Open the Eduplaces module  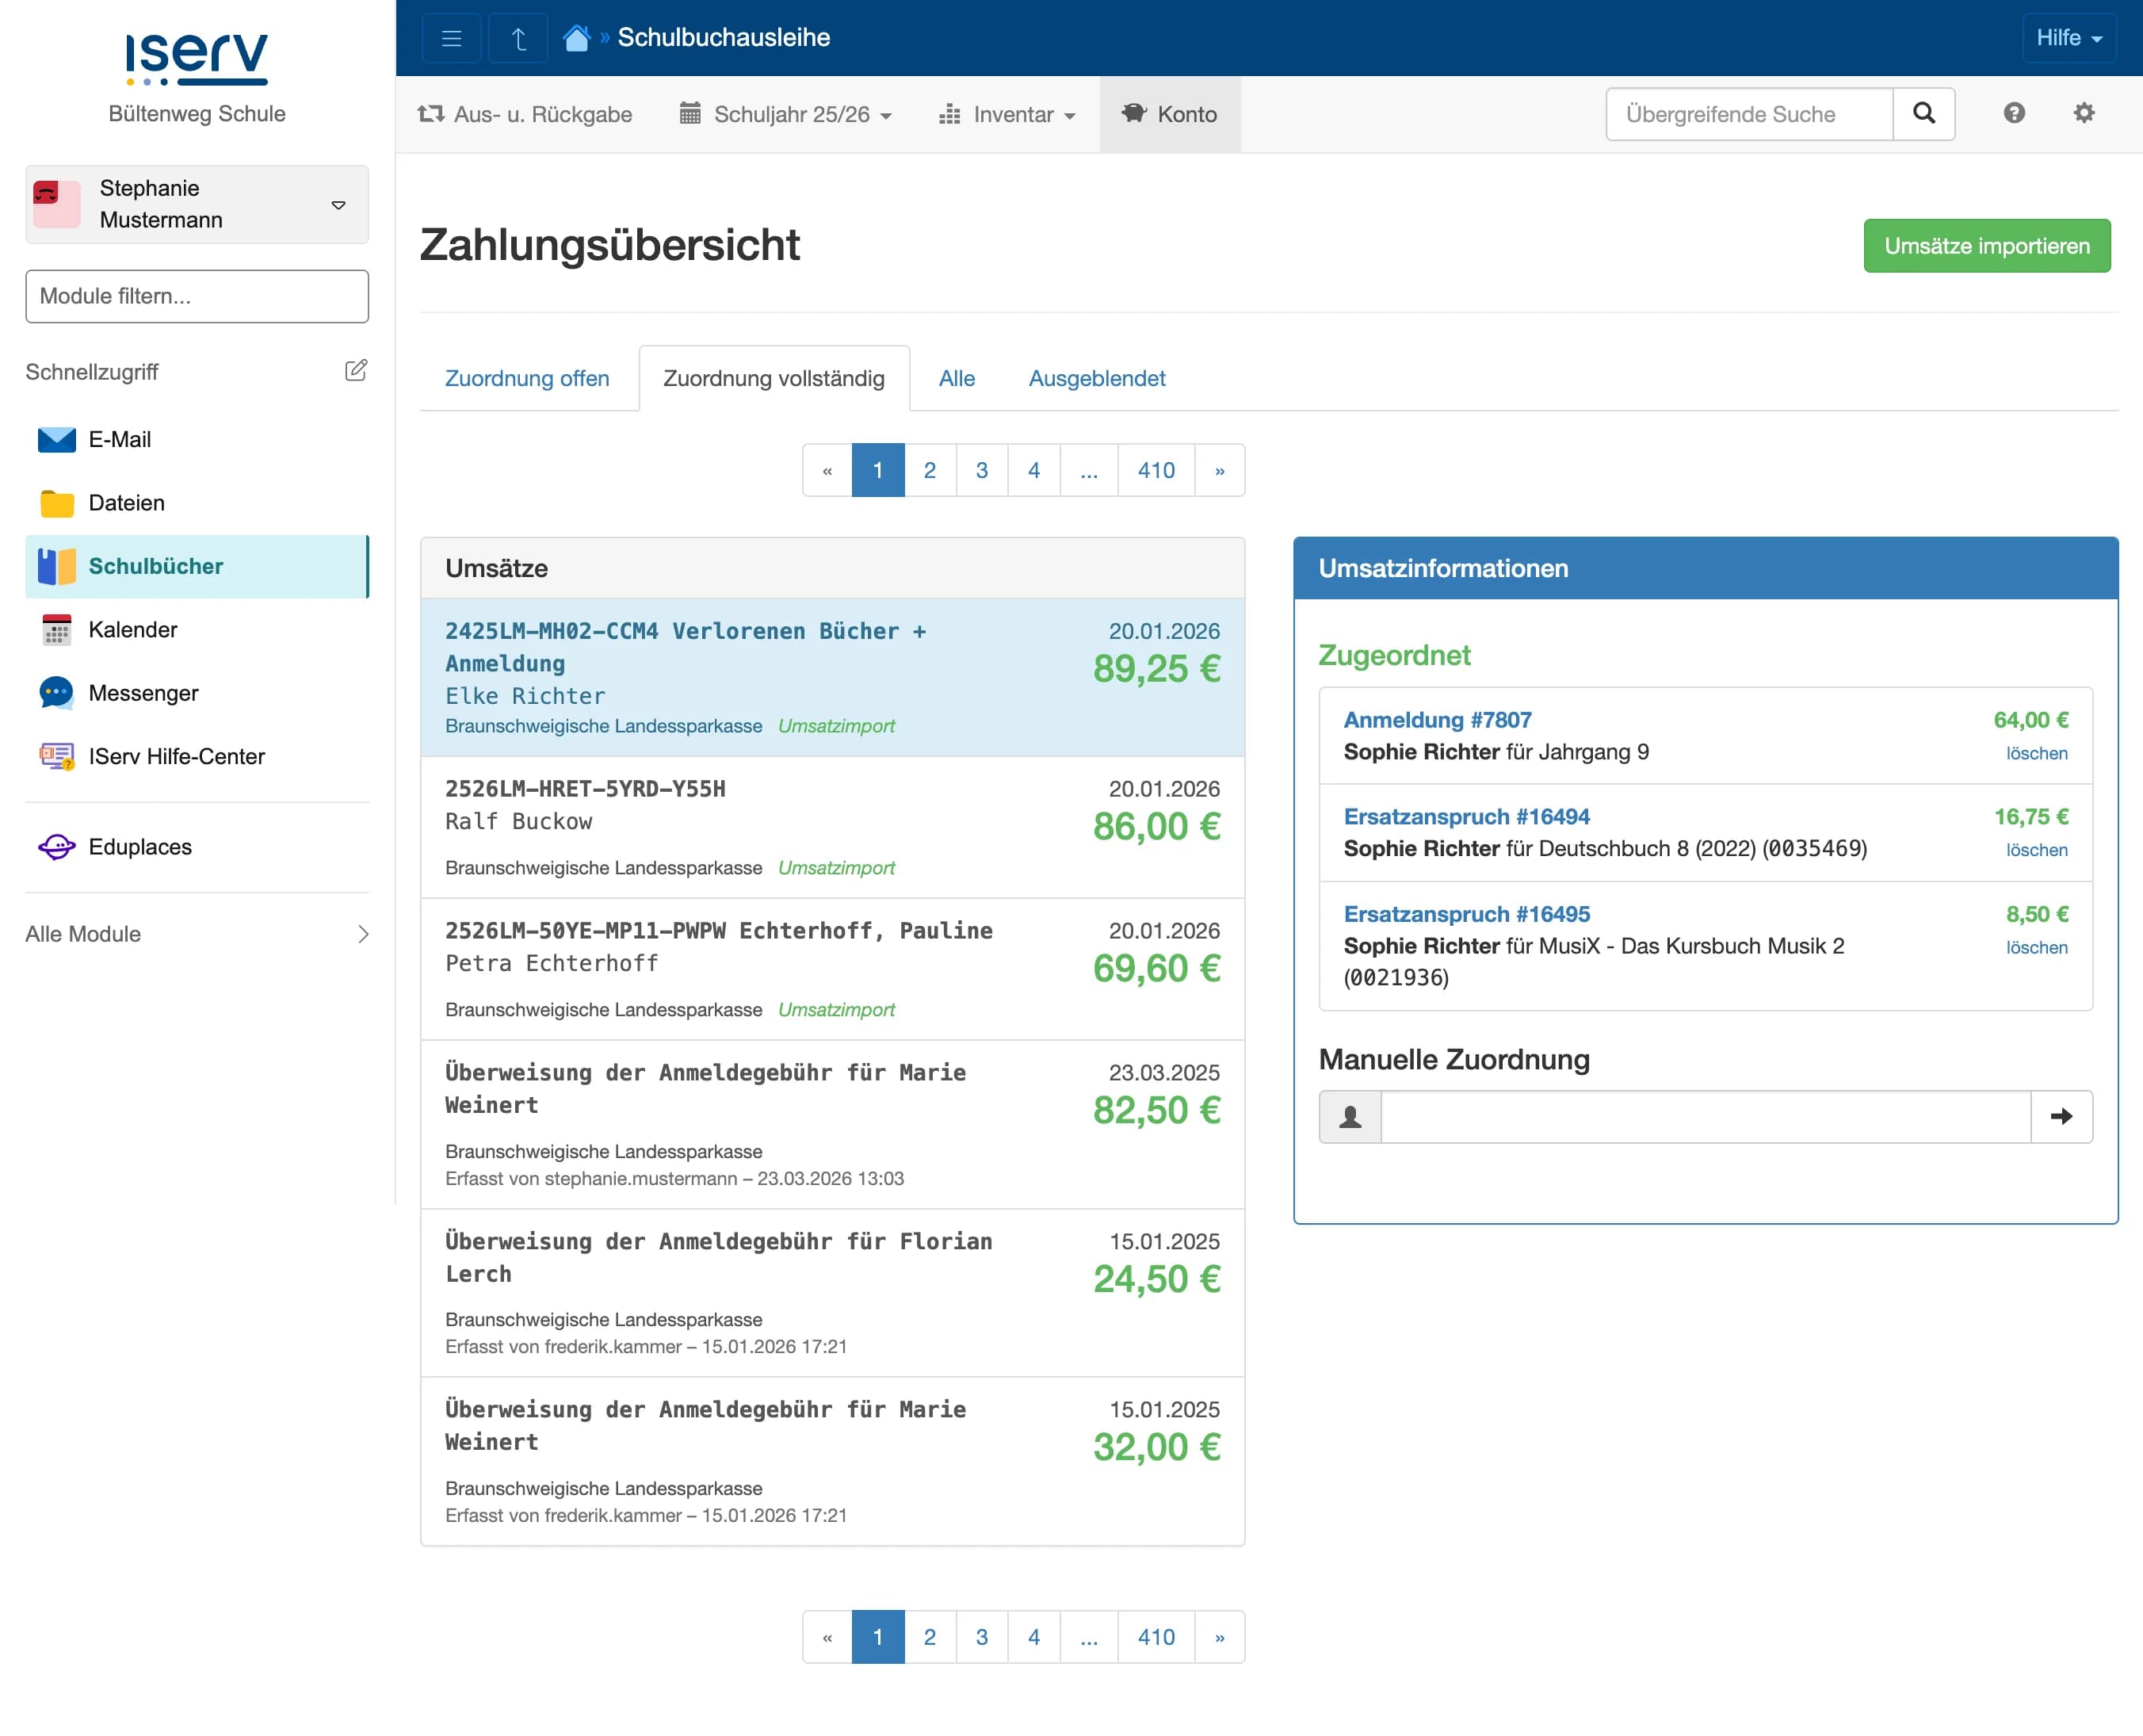(x=139, y=847)
